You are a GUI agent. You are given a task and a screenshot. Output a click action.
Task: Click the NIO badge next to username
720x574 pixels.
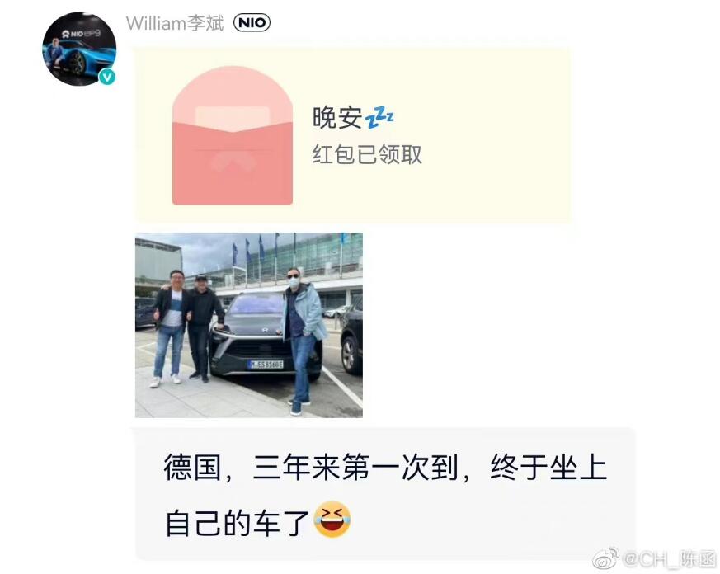(x=252, y=22)
